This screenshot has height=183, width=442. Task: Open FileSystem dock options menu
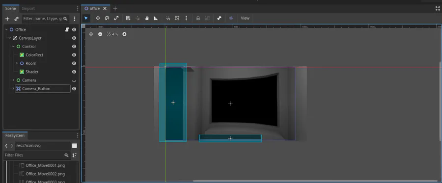(x=78, y=136)
